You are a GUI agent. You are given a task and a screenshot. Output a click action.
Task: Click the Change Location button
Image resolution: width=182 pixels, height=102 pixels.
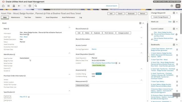click(x=123, y=33)
